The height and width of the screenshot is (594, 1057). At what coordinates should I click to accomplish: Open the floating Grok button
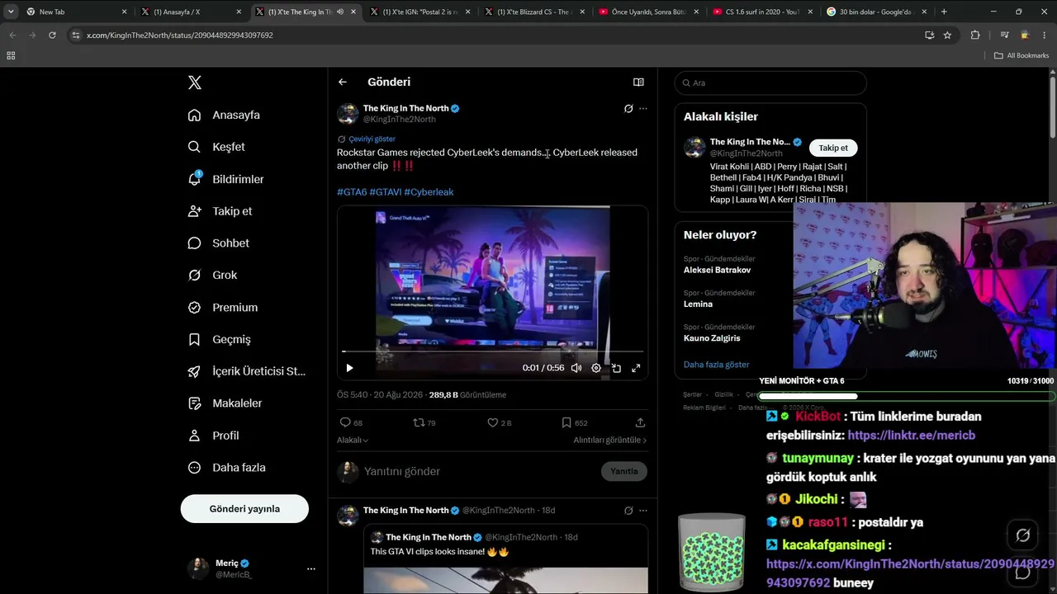point(1022,535)
